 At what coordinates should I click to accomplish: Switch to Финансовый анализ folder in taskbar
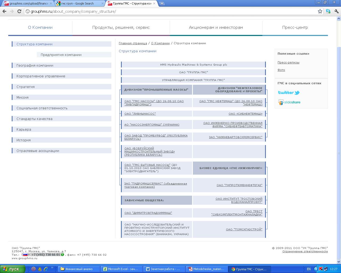(79, 269)
